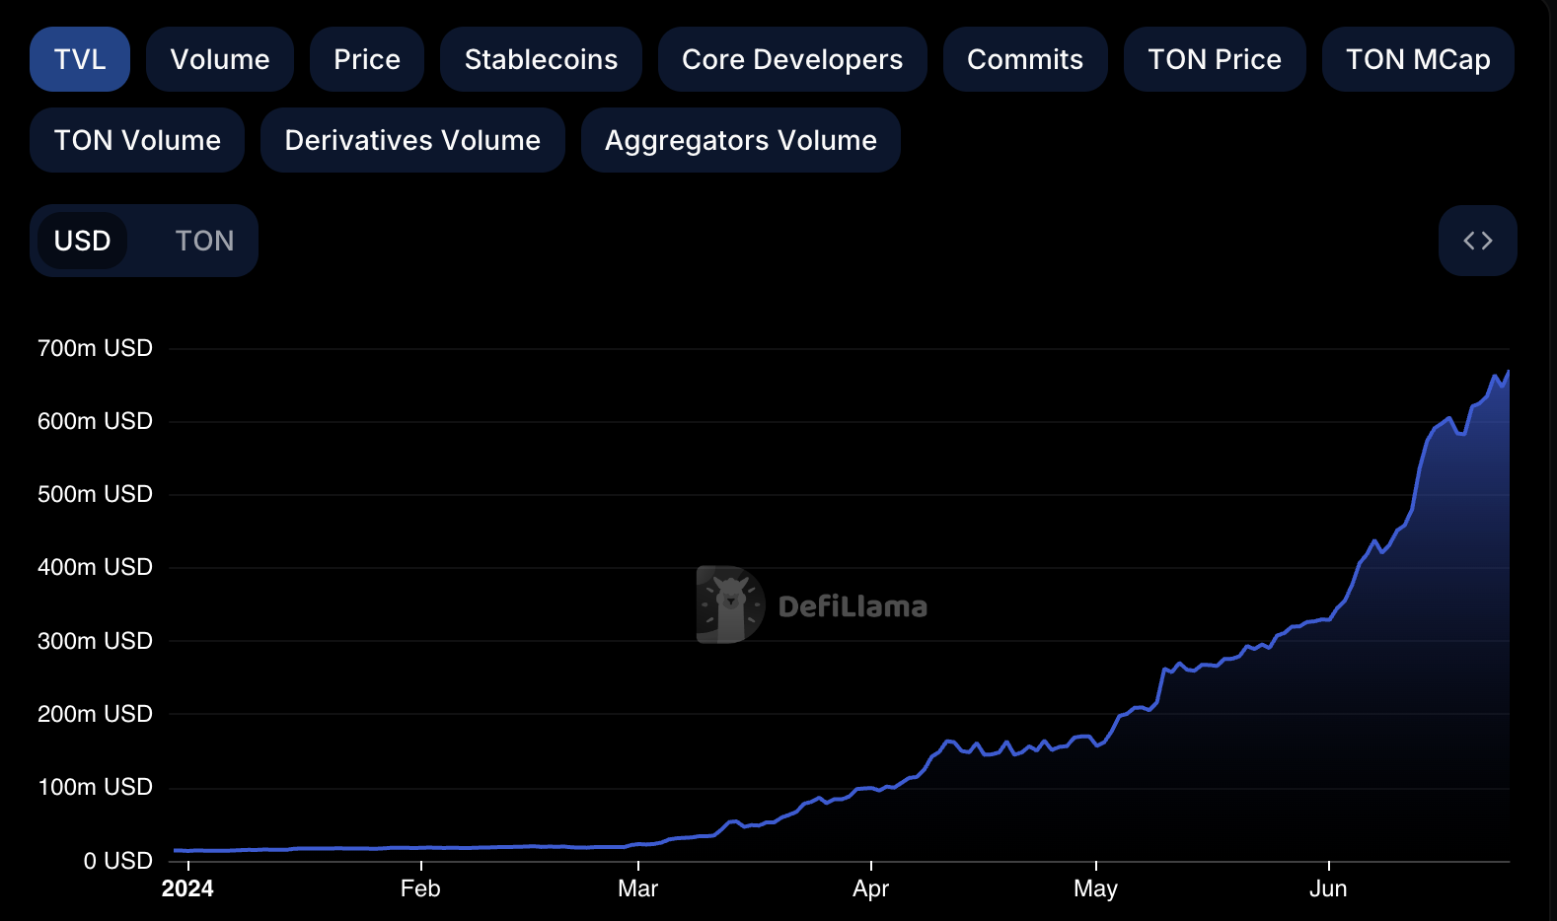Show the Volume chart
1557x921 pixels.
pos(219,59)
